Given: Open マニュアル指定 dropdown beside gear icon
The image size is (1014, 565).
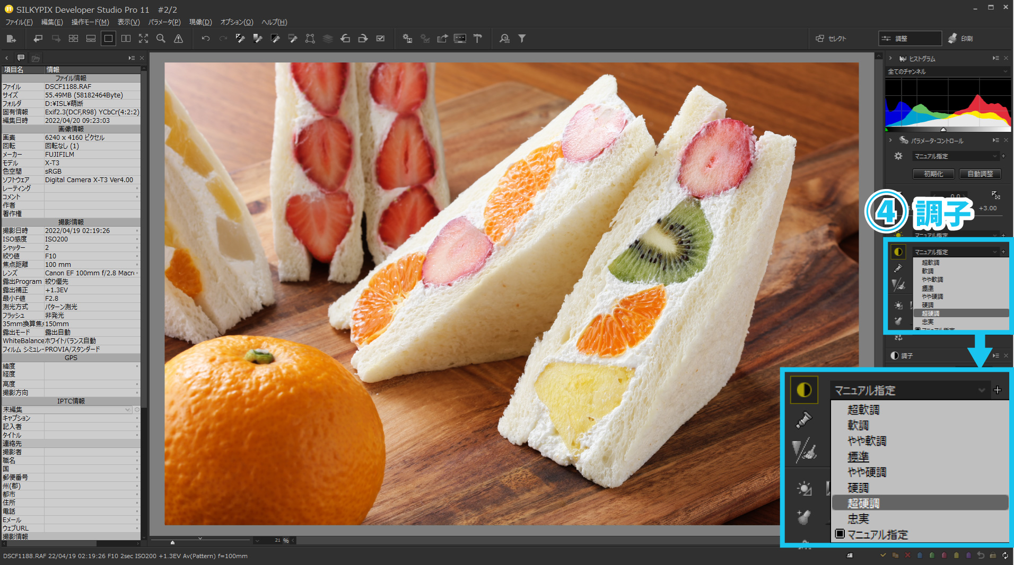Looking at the screenshot, I should point(955,156).
